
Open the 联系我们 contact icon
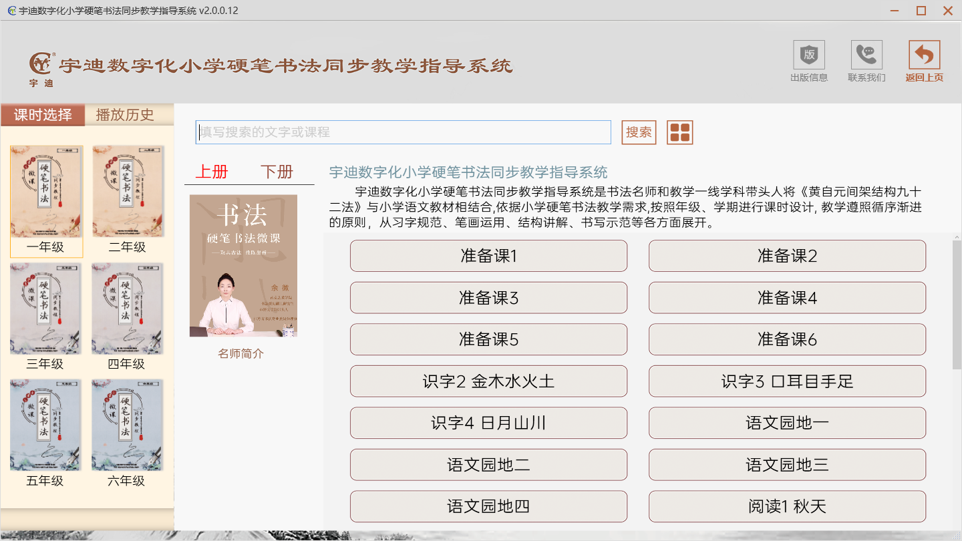click(x=866, y=55)
